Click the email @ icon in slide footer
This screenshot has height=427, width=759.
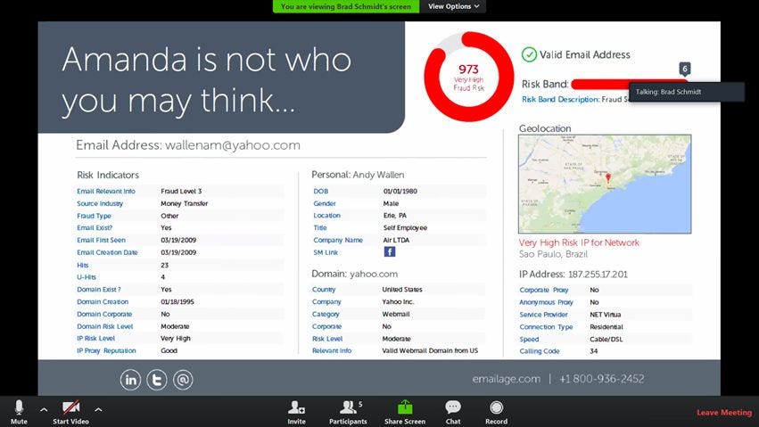click(x=183, y=380)
